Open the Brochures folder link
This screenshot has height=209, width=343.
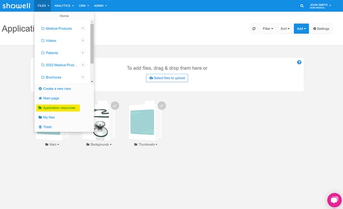[x=53, y=77]
